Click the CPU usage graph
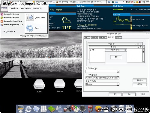Image resolution: width=150 pixels, height=113 pixels. [x=121, y=19]
